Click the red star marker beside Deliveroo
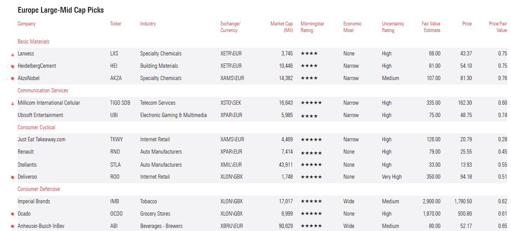Viewport: 511px width, 231px height. pos(12,177)
